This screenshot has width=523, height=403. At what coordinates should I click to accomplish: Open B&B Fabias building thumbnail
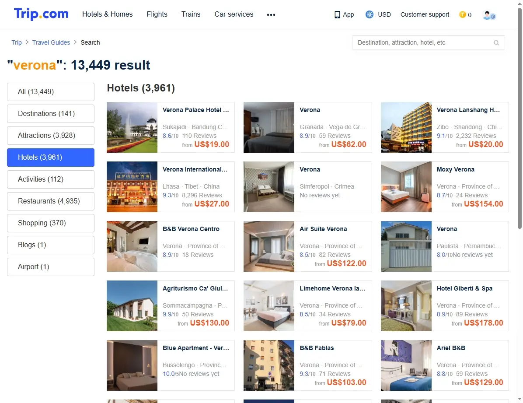pyautogui.click(x=269, y=365)
